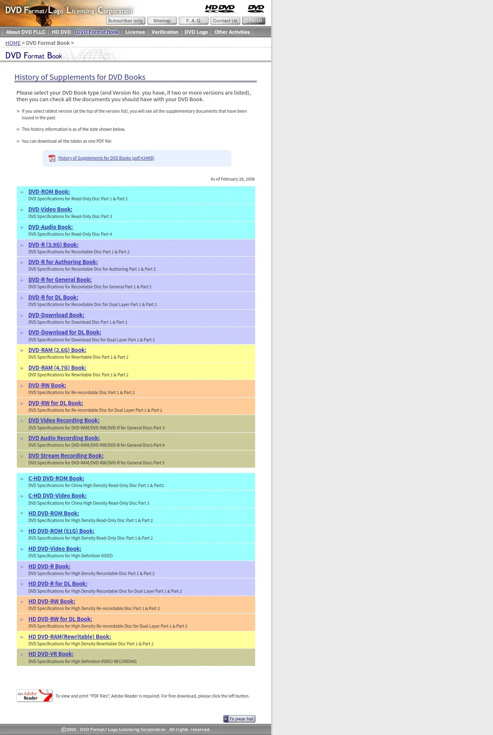Click 'History of Supplements for DVD Books' heading
The width and height of the screenshot is (493, 735).
(80, 77)
